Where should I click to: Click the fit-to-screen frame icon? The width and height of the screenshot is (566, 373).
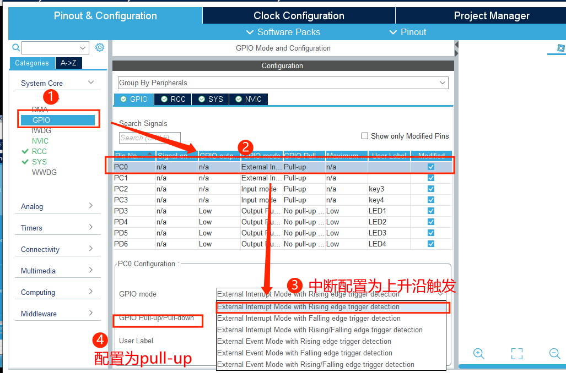coord(517,354)
